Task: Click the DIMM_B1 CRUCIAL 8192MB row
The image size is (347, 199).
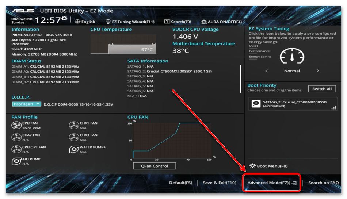Action: [45, 77]
